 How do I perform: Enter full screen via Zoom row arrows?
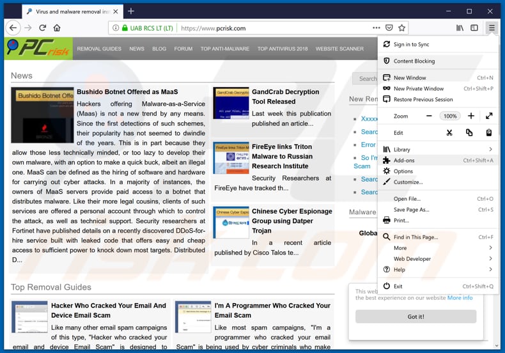[489, 116]
